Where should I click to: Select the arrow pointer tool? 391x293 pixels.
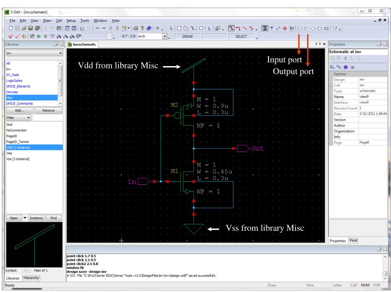(171, 28)
